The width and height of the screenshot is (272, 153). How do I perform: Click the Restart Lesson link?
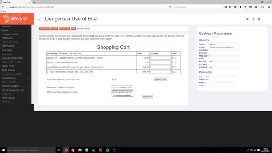point(83,29)
